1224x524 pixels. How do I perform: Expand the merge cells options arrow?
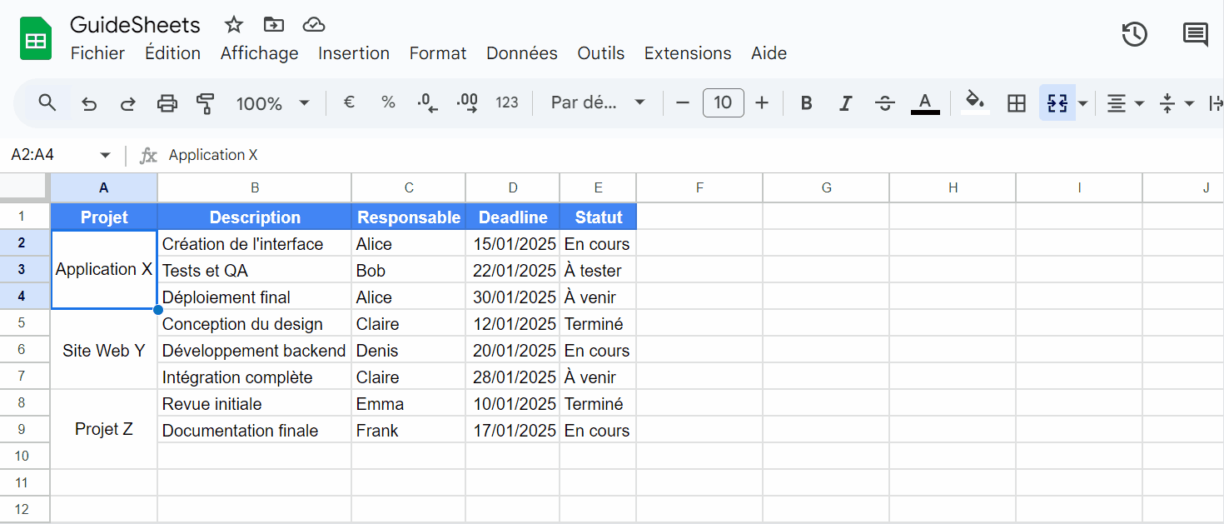1083,103
